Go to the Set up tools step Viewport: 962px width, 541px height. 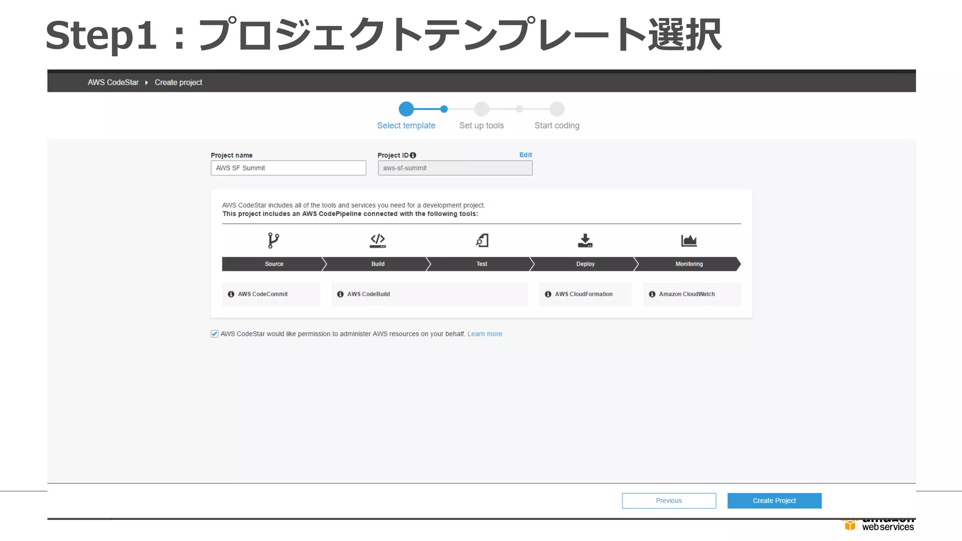[x=481, y=125]
